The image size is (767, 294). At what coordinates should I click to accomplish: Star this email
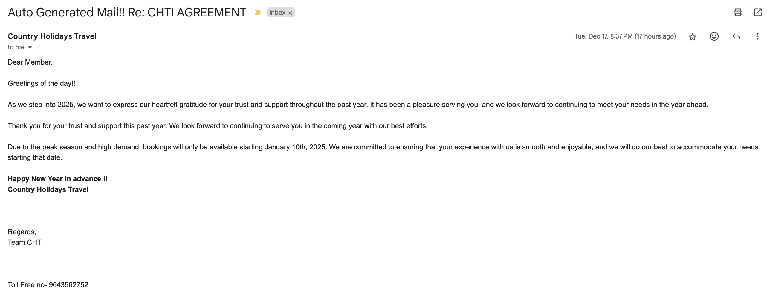(x=692, y=36)
